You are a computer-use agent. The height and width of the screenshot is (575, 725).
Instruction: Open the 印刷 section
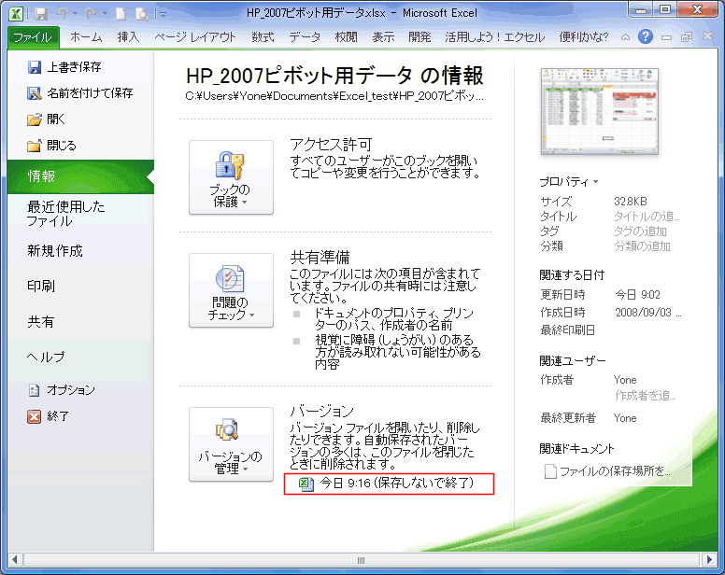pos(41,286)
